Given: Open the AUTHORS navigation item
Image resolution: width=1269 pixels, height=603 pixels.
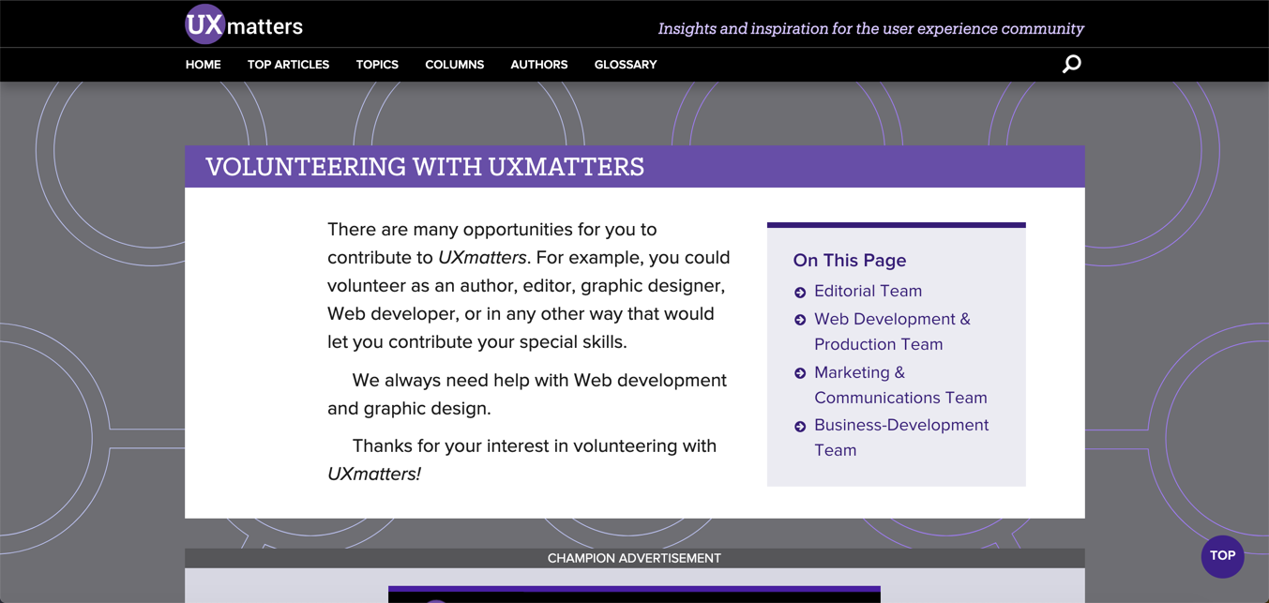Looking at the screenshot, I should coord(539,64).
